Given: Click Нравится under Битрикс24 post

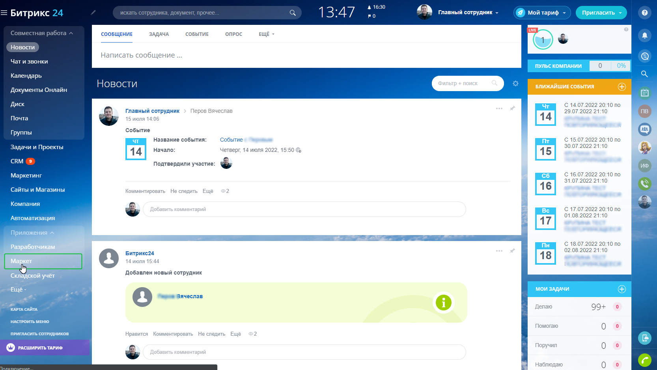Looking at the screenshot, I should pos(136,334).
